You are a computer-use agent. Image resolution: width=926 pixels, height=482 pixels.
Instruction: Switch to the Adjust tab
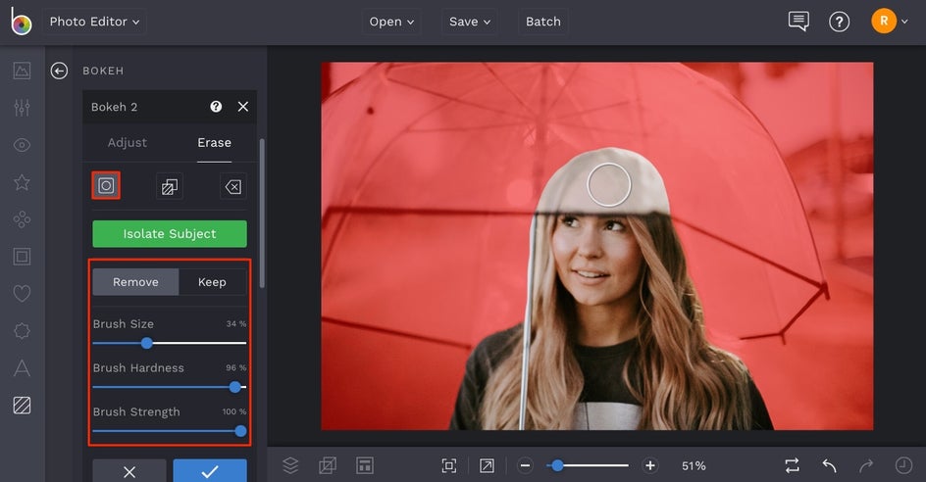tap(127, 143)
